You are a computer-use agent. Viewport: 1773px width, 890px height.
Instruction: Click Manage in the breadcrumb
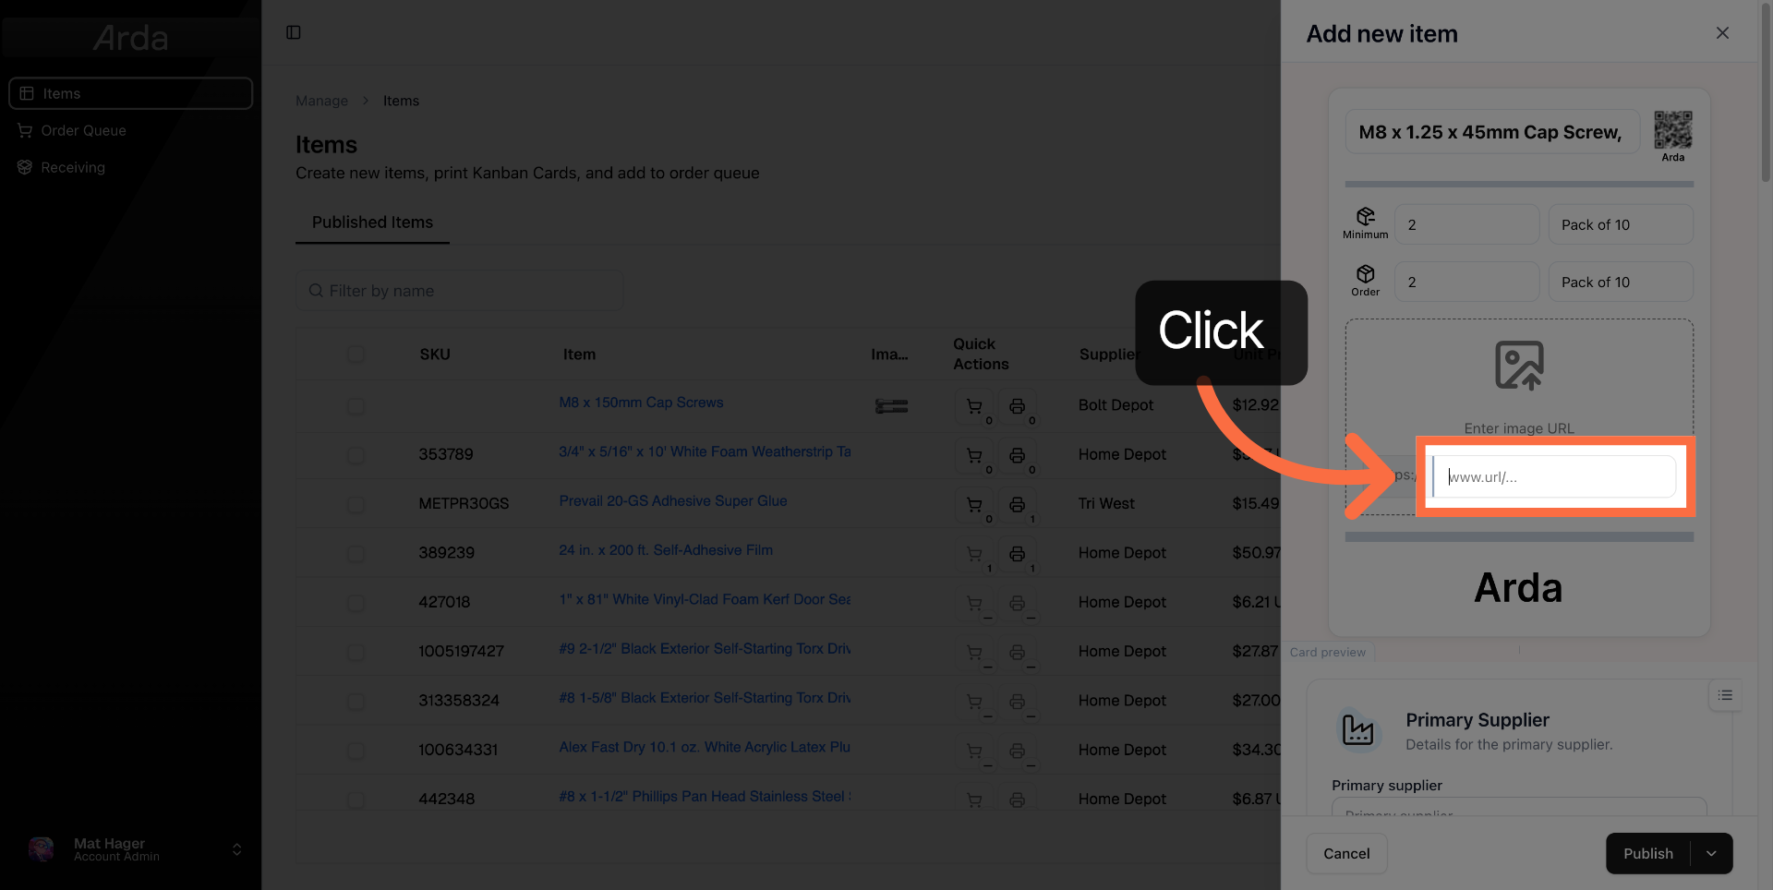321,101
